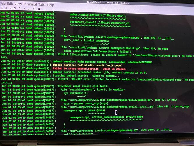Click 'namespace.app = qubes.Qubes(' text
The height and width of the screenshot is (146, 194).
point(84,110)
